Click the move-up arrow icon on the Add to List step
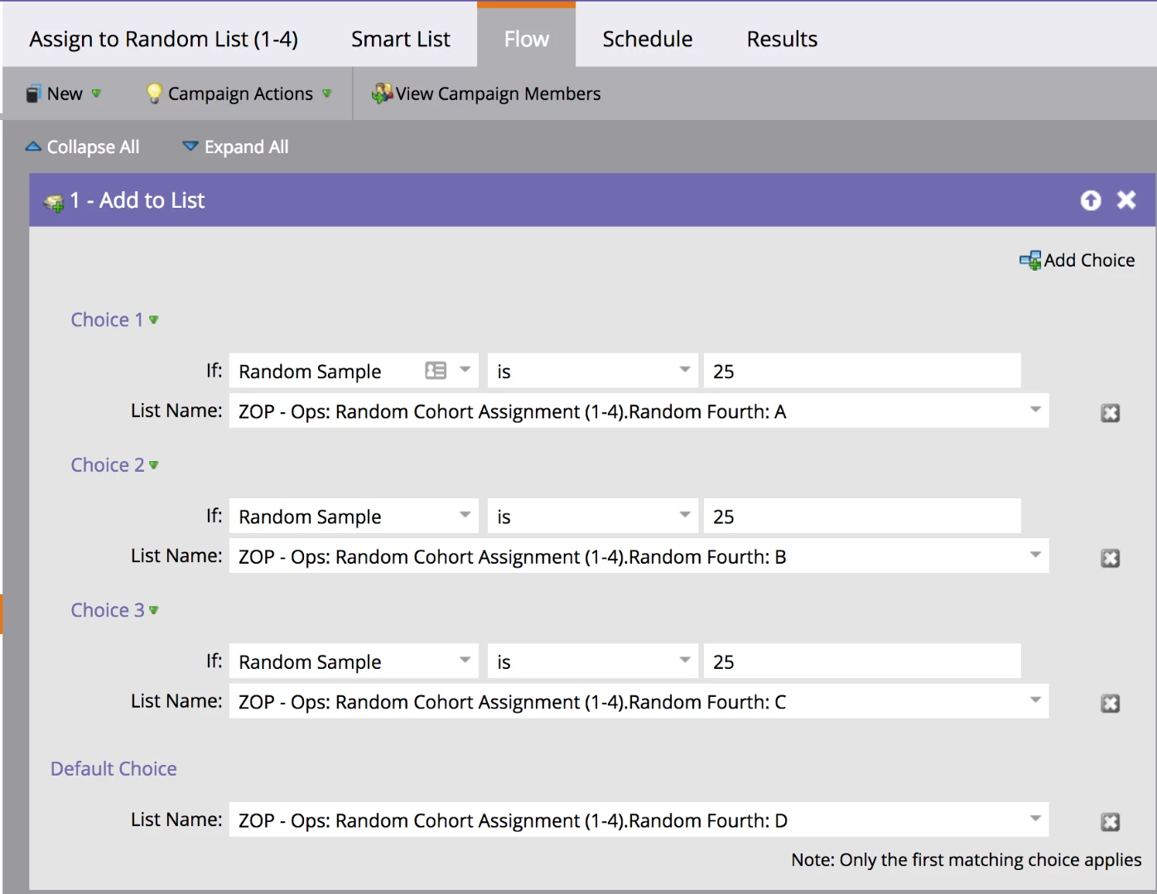The height and width of the screenshot is (894, 1157). coord(1091,200)
